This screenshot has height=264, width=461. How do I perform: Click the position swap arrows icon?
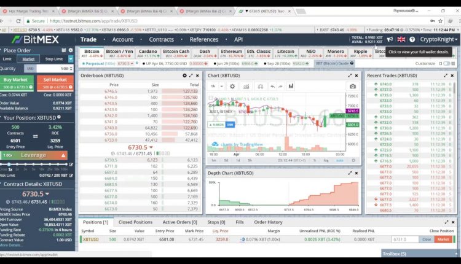[35, 136]
